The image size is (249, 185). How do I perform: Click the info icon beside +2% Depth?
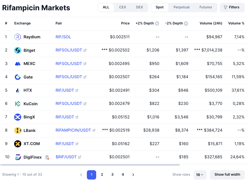click(x=157, y=23)
